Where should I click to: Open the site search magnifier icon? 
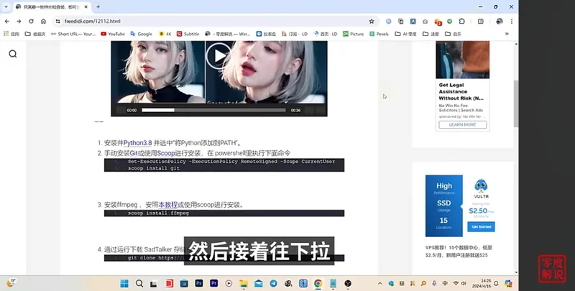pyautogui.click(x=13, y=54)
